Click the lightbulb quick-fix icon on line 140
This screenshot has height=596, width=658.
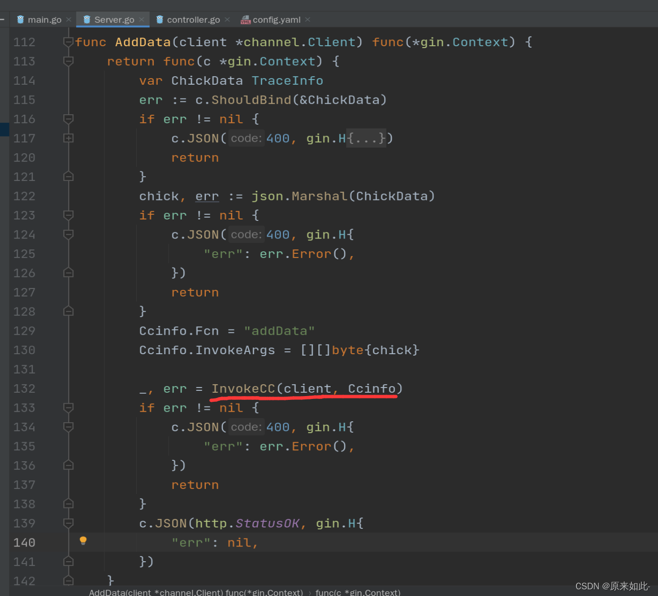point(83,541)
